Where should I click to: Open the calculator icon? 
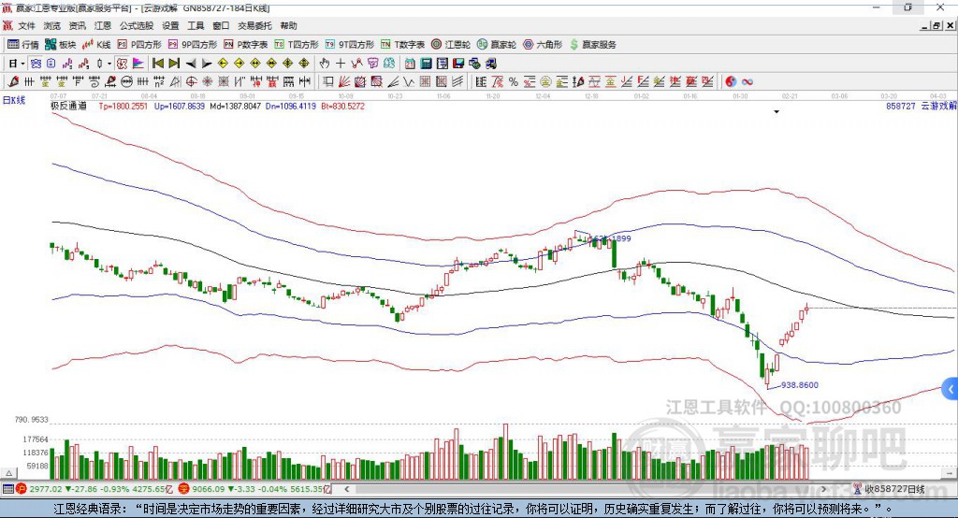point(427,64)
